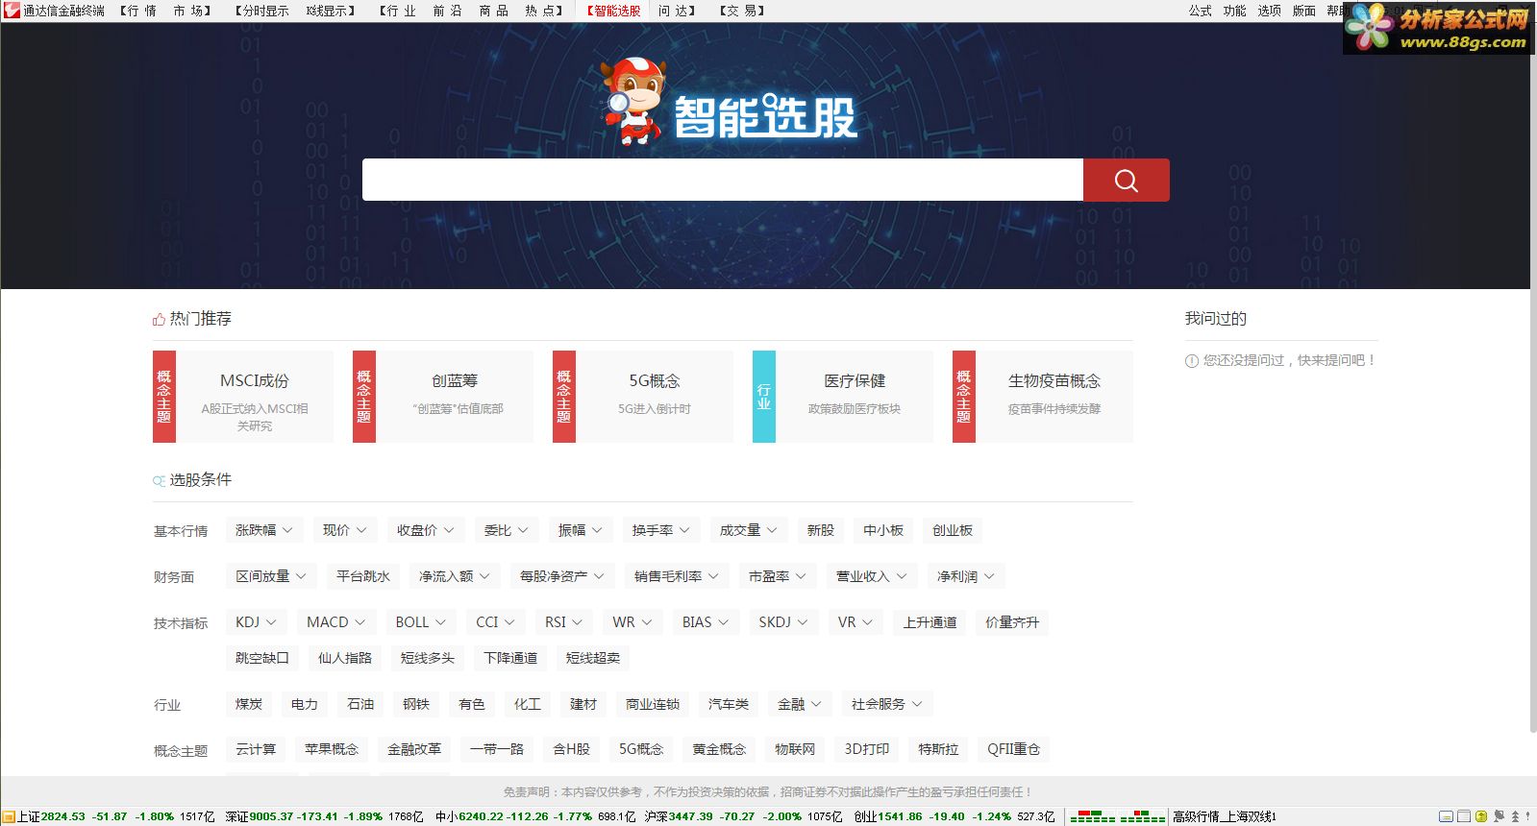The width and height of the screenshot is (1537, 826).
Task: Open the 问达 tab
Action: tap(675, 11)
